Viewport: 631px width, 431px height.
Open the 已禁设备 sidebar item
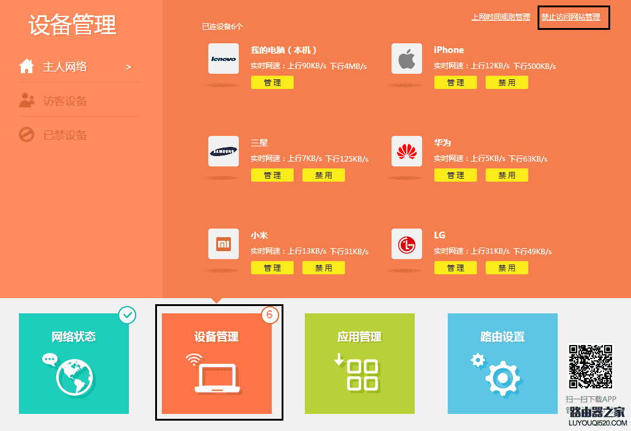click(78, 135)
